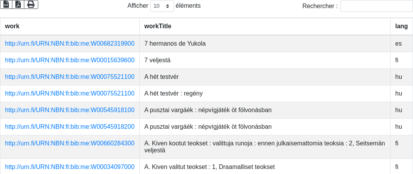The height and width of the screenshot is (174, 413).
Task: Open the Afficher entries count dropdown
Action: coord(162,6)
